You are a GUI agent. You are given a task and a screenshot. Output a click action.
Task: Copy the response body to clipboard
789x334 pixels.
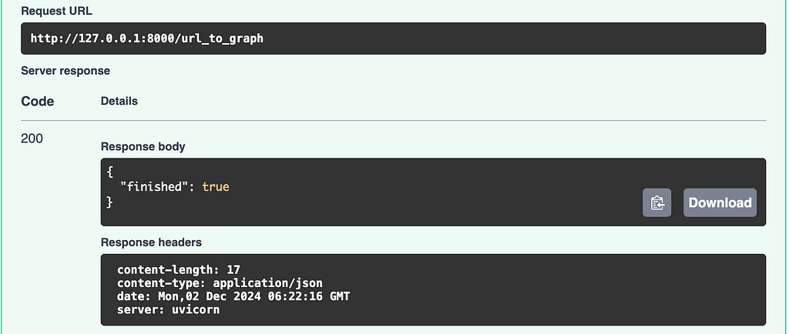pyautogui.click(x=656, y=202)
